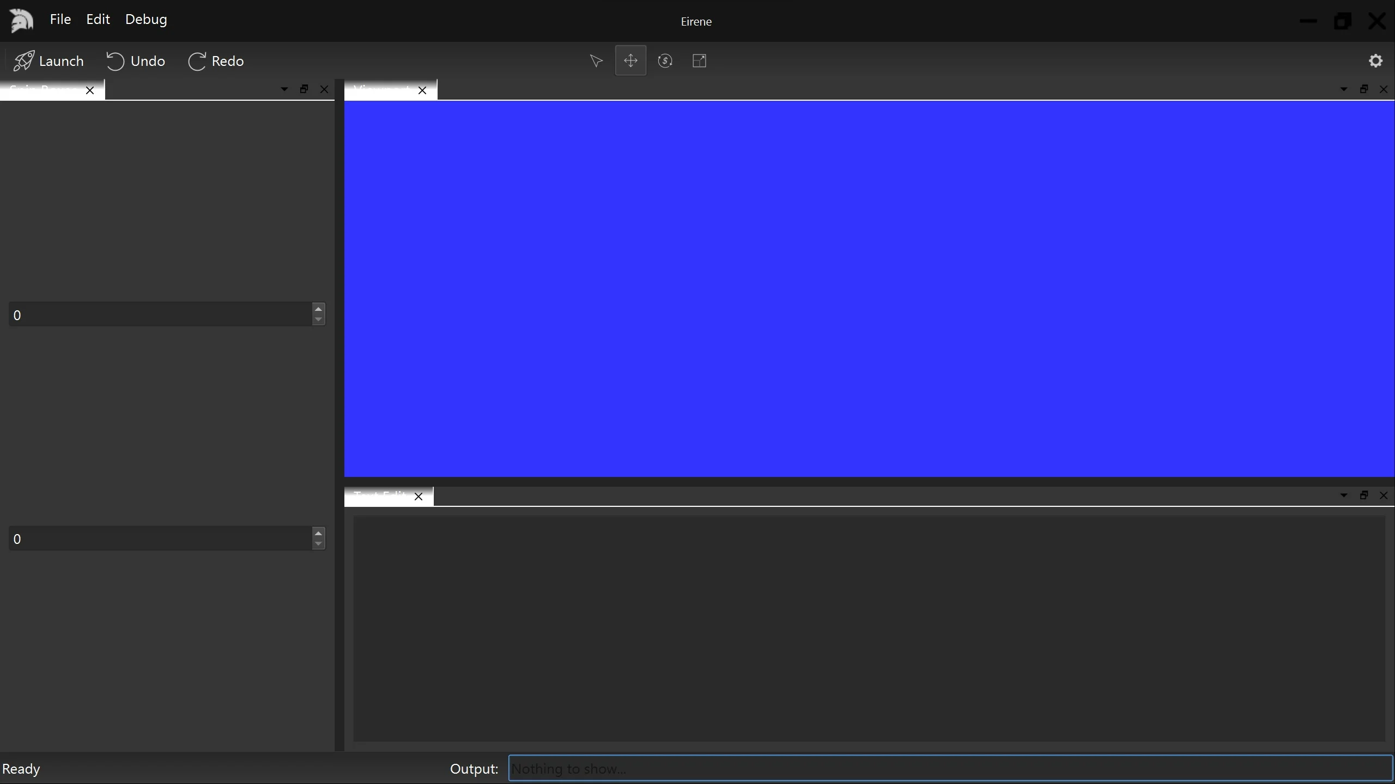Activate the move/translate tool
The height and width of the screenshot is (784, 1395).
[x=630, y=61]
